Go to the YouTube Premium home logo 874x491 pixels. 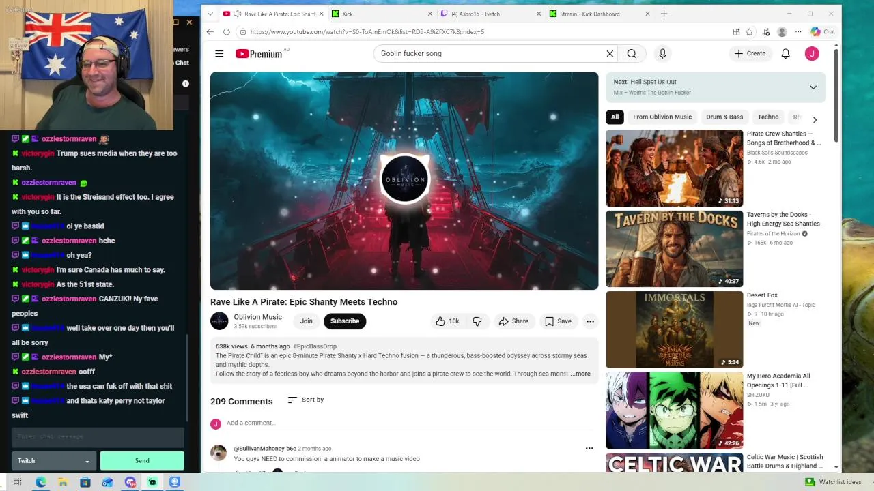point(259,54)
